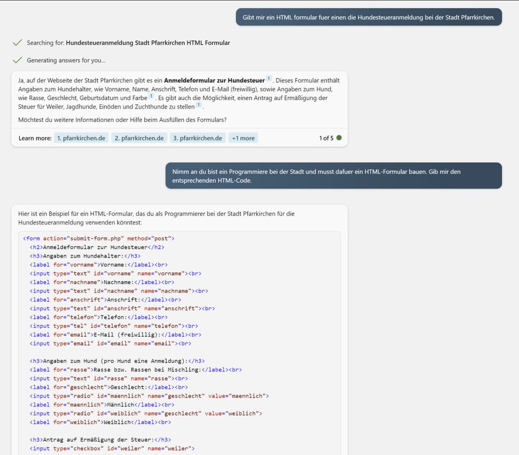Open the 3. pfarrkirchen.de source link

(198, 138)
